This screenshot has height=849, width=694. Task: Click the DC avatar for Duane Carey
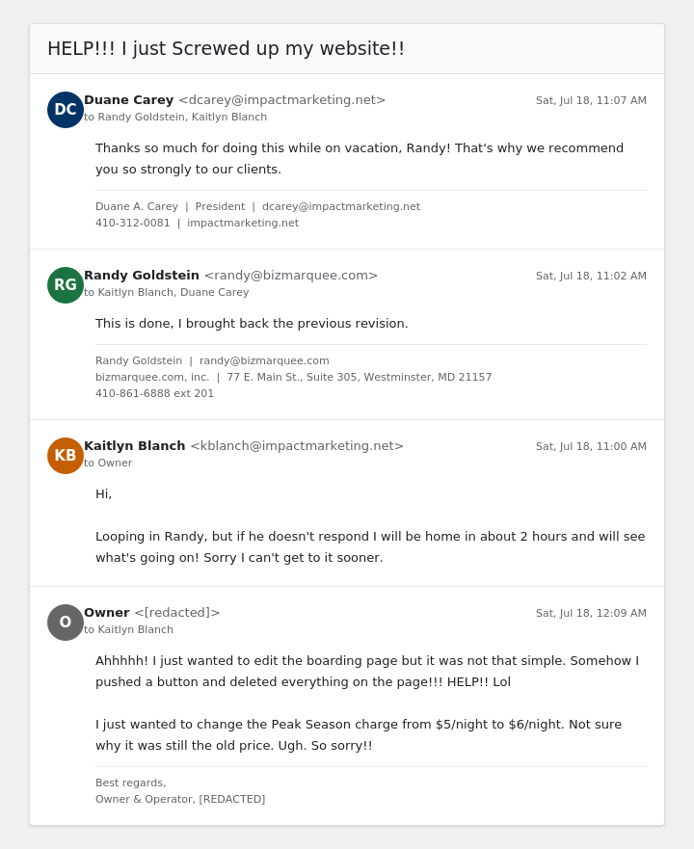(65, 109)
